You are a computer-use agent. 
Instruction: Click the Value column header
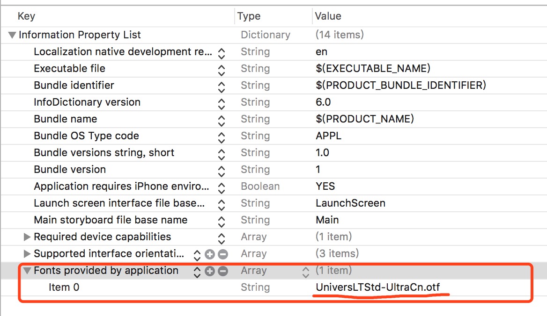tap(328, 16)
